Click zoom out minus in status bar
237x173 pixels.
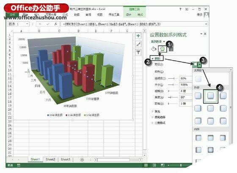point(168,165)
